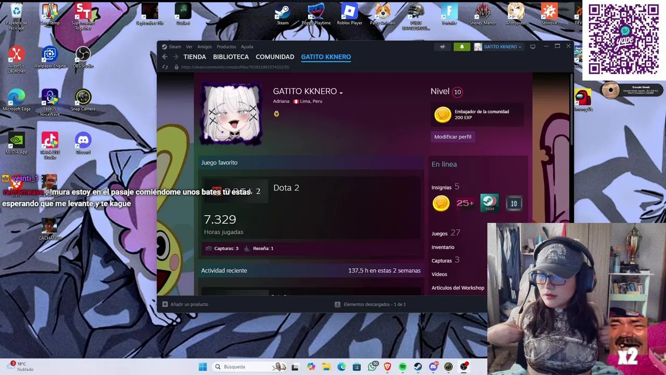Open the weather widget showing 18°C Nublado
The image size is (666, 375).
(21, 367)
